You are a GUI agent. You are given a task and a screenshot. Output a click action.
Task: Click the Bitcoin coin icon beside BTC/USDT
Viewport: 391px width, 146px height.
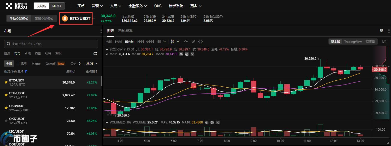(x=65, y=18)
